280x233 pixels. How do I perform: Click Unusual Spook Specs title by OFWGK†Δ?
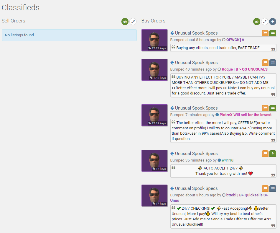coord(196,33)
